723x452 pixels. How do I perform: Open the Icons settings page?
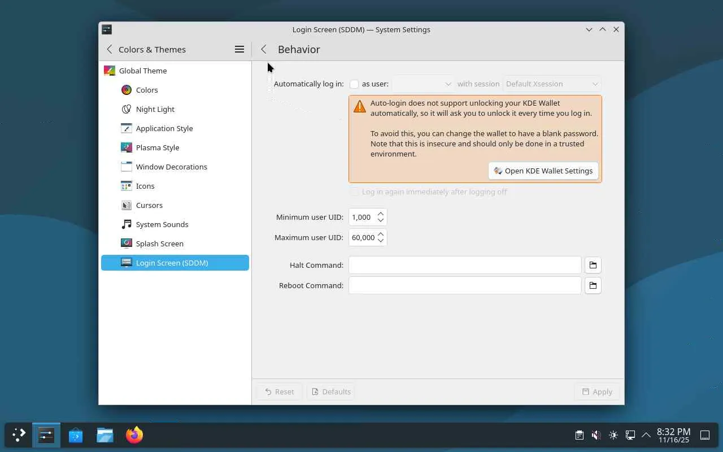[175, 186]
